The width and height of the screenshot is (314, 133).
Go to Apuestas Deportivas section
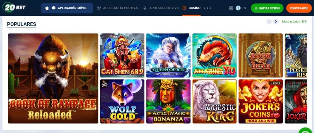[x=118, y=8]
